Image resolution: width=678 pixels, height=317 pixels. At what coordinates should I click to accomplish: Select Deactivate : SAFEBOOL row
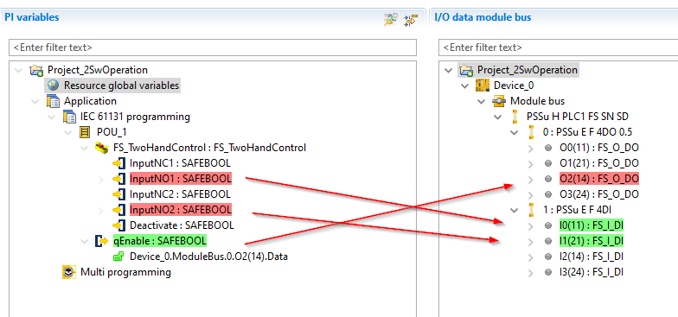point(182,225)
